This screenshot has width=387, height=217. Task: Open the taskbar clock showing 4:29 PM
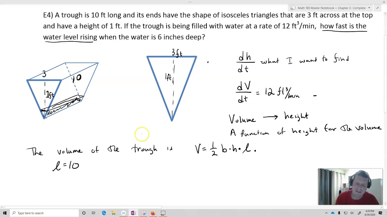click(x=369, y=213)
